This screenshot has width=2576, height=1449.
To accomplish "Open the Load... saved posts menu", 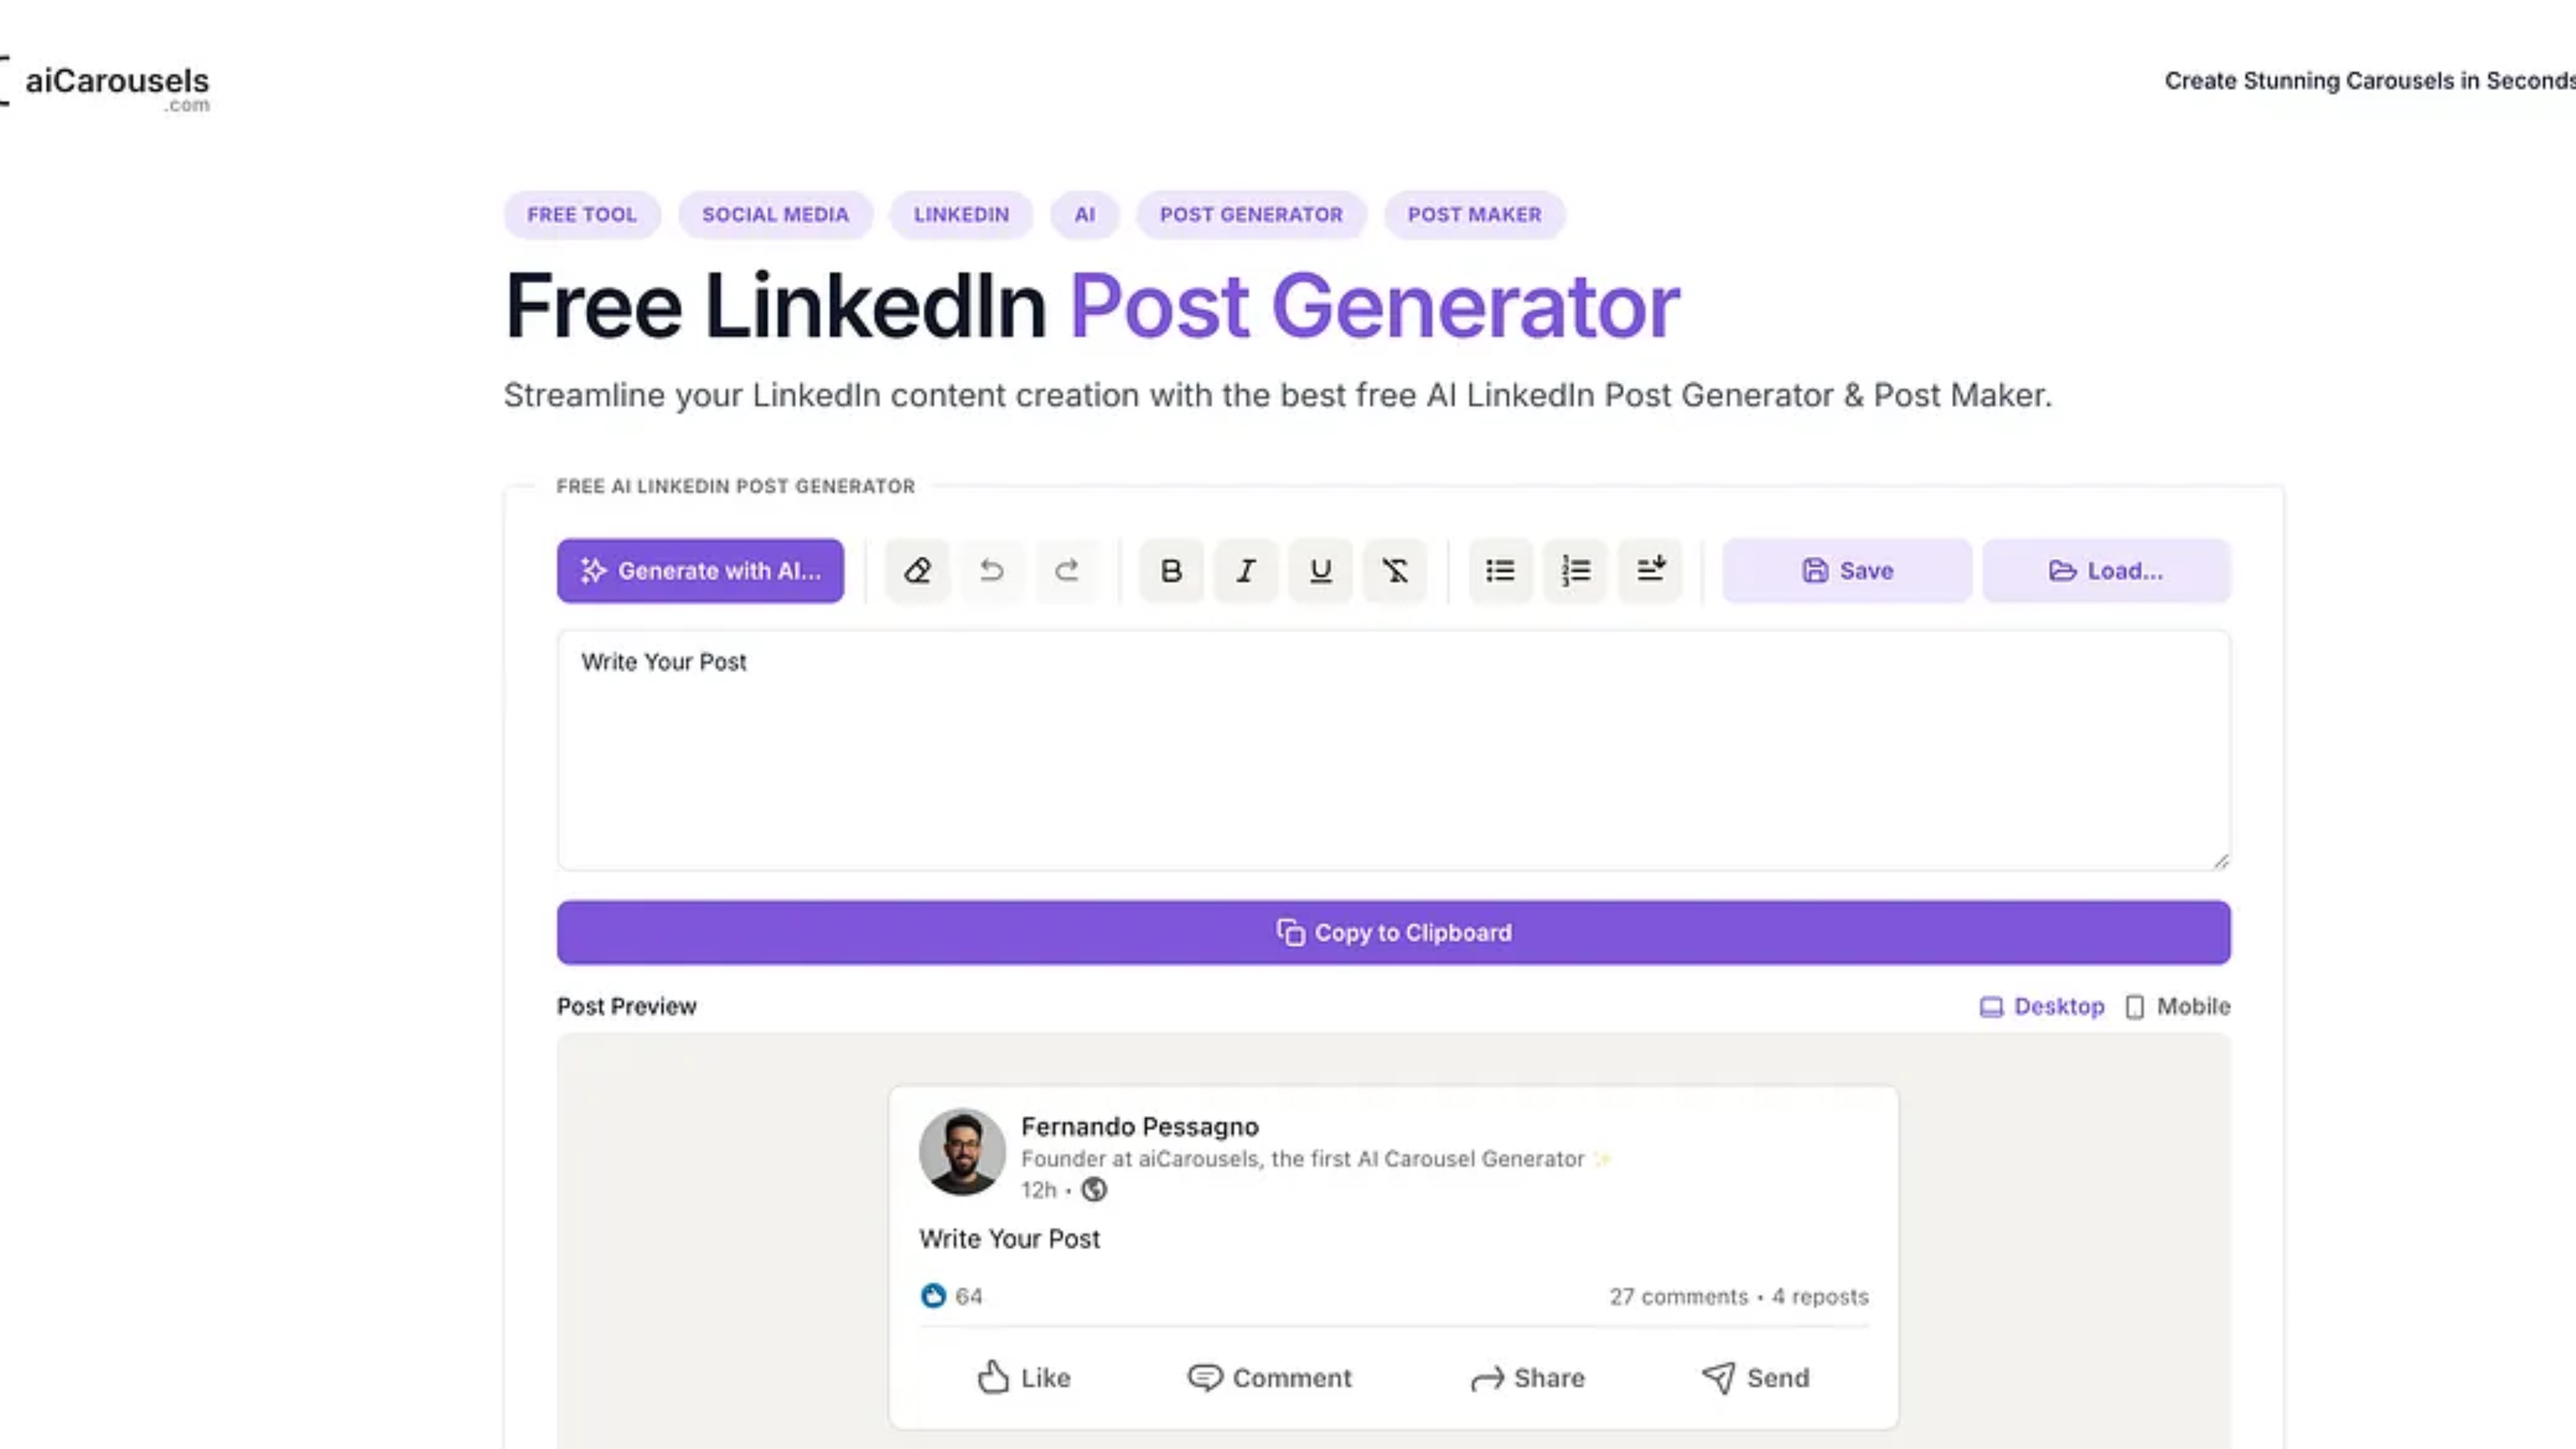I will [x=2106, y=571].
